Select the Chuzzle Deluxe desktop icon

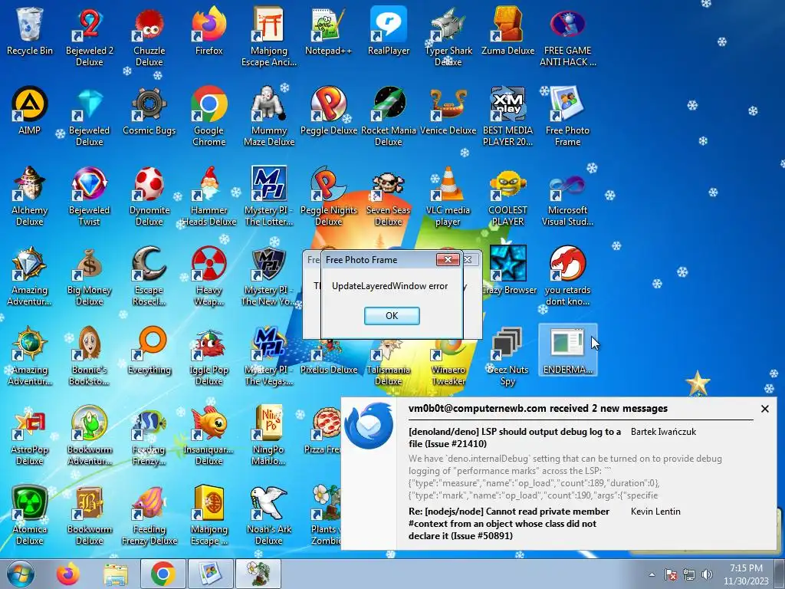tap(149, 38)
